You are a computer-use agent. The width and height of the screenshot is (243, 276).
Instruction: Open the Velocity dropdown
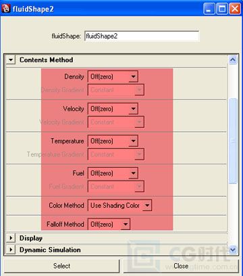113,109
